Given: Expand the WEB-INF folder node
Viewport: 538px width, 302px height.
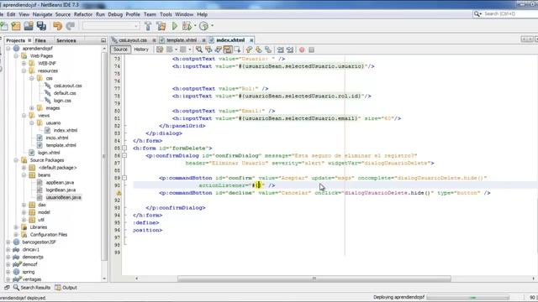Looking at the screenshot, I should [24, 64].
